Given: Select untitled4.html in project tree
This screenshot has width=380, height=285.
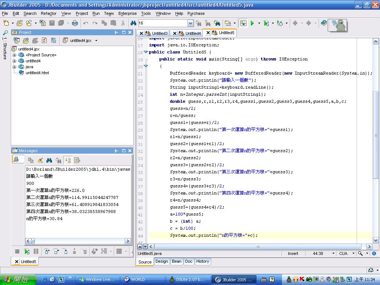Looking at the screenshot, I should (37, 73).
